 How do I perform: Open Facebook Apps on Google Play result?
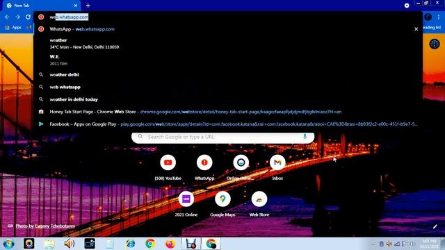[x=227, y=124]
